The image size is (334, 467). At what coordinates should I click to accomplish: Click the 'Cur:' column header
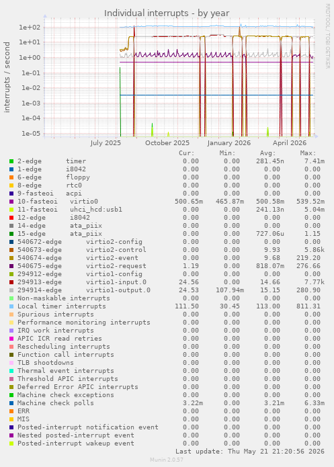pyautogui.click(x=187, y=153)
